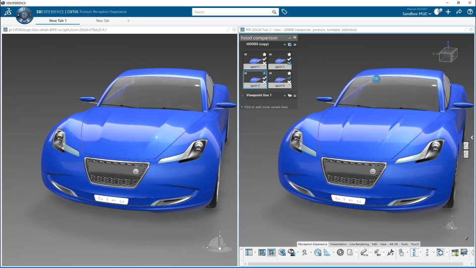Open the Add (+) menu in top bar
Viewport: 476px width, 268px height.
pos(448,11)
